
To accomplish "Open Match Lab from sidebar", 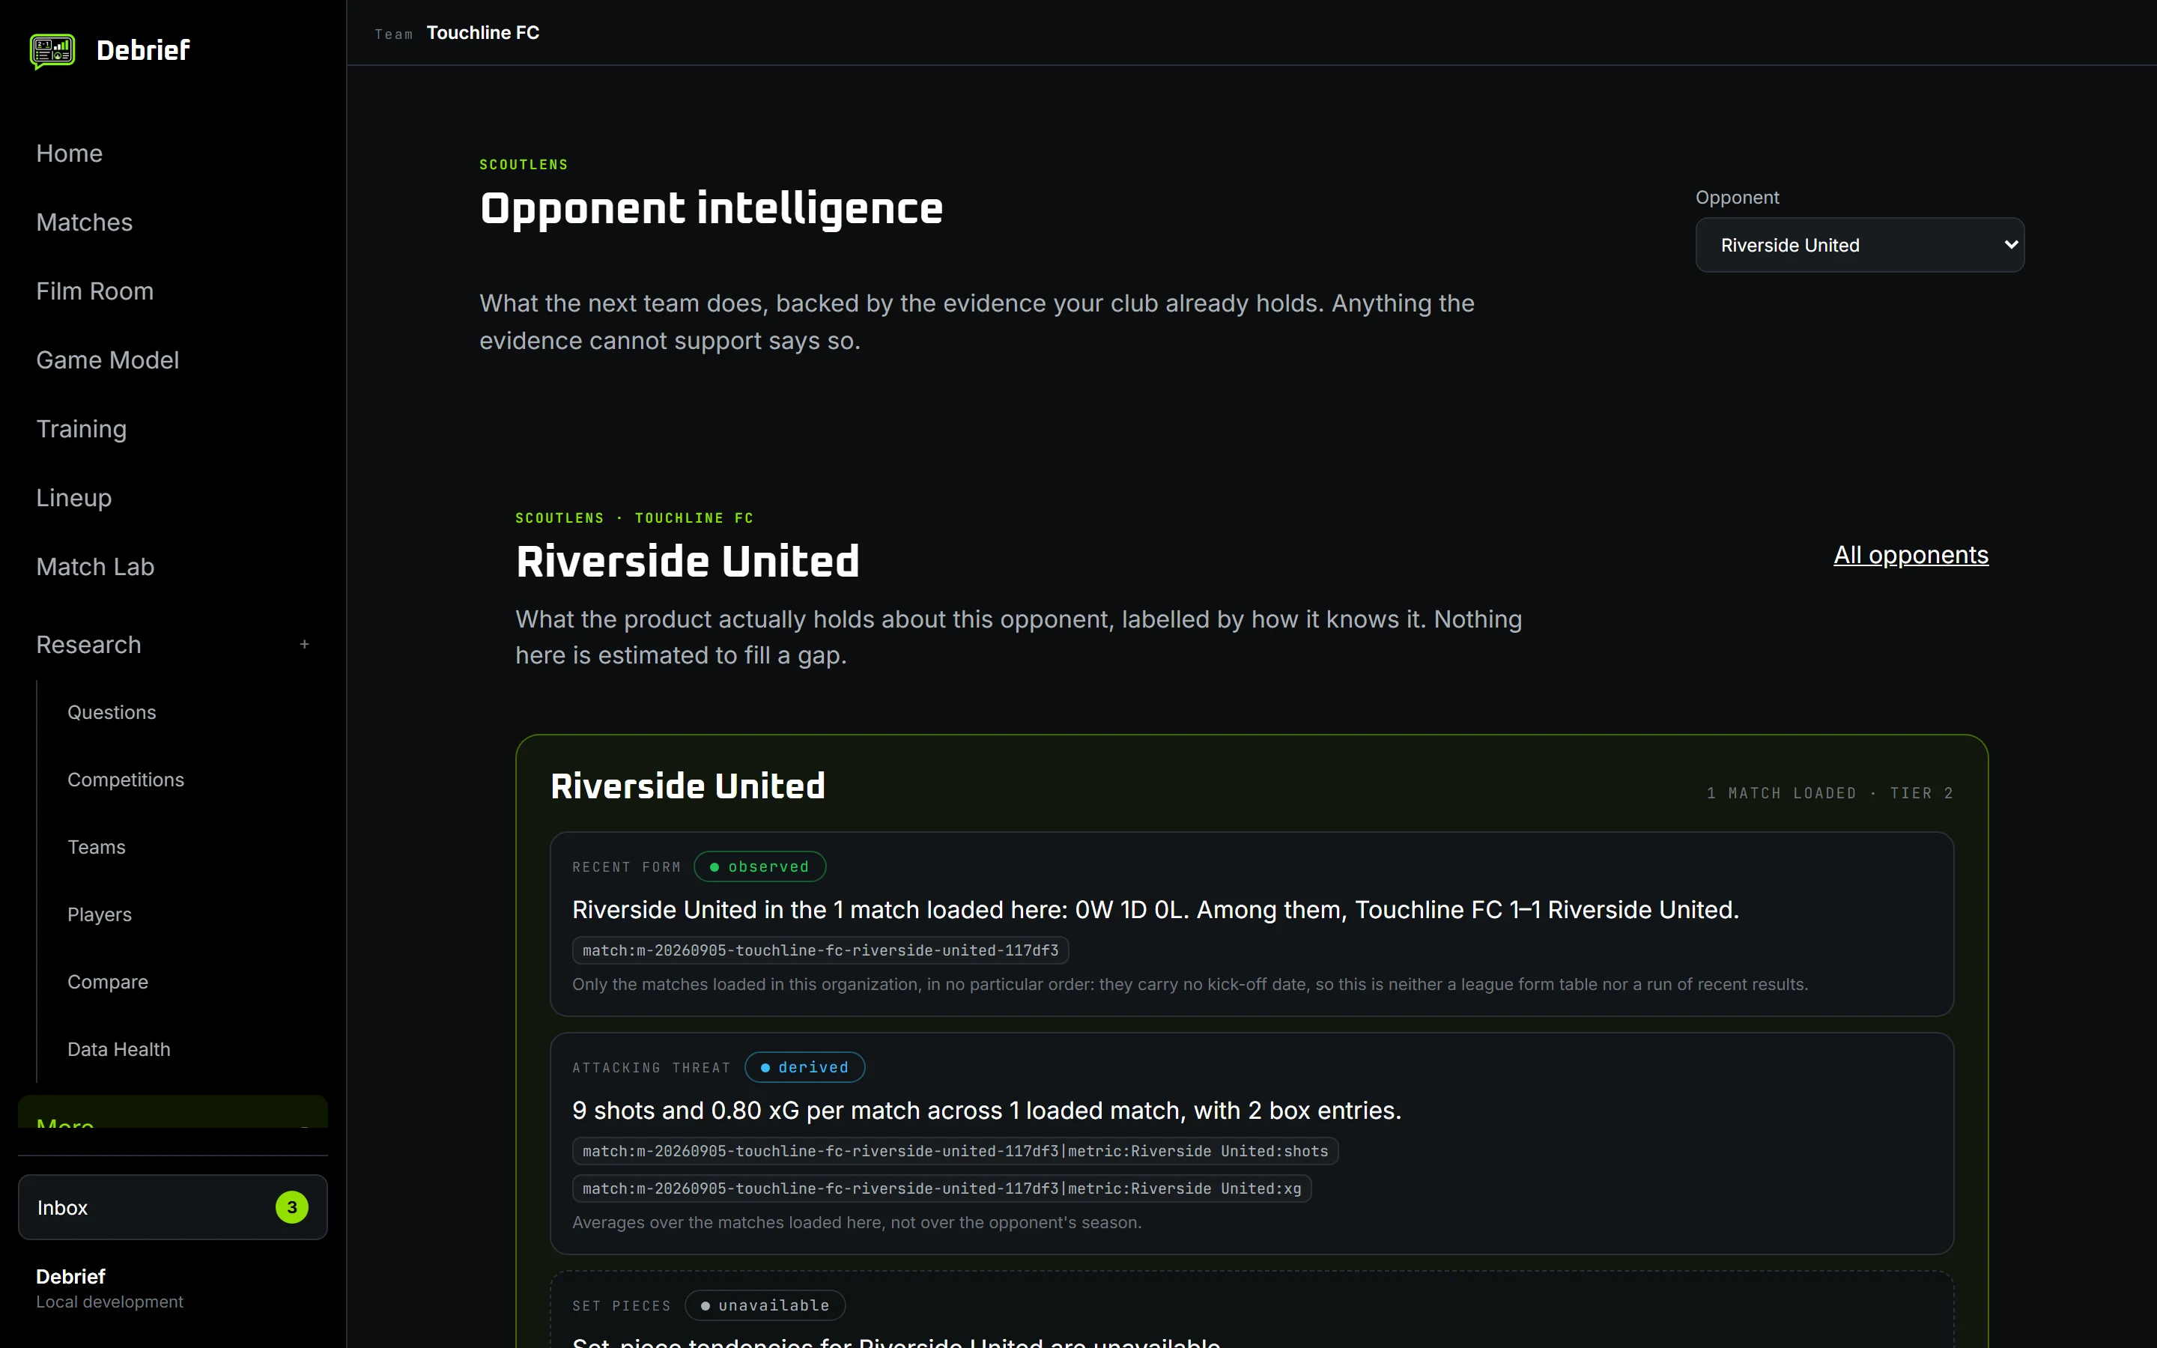I will point(95,566).
